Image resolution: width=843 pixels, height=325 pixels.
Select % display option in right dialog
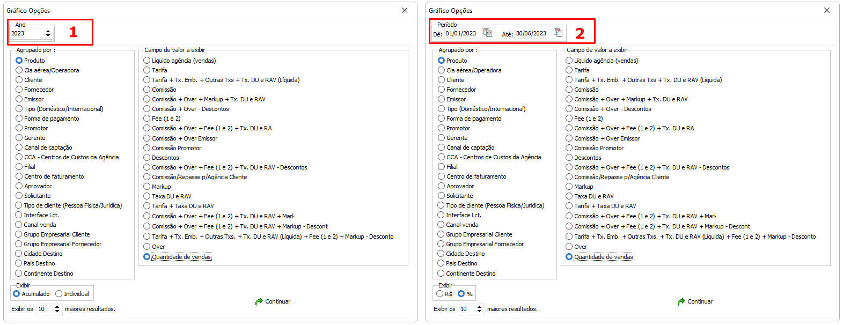[x=465, y=294]
